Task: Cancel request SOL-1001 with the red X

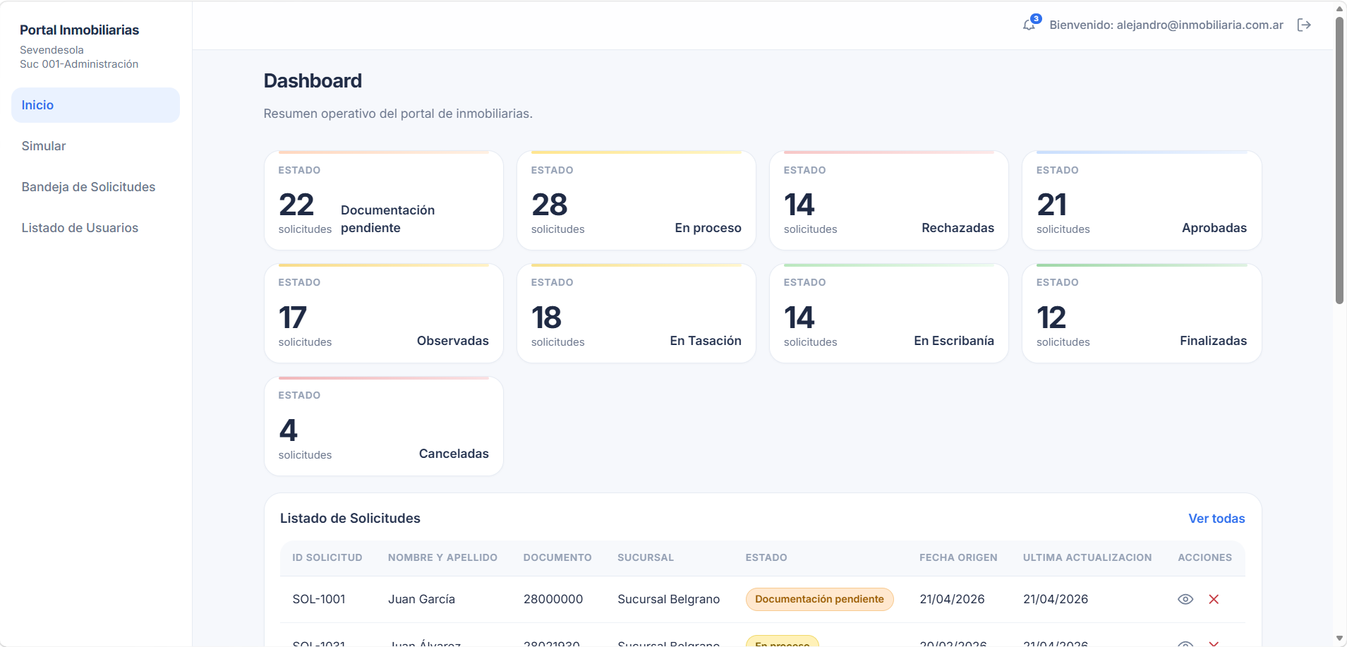Action: pyautogui.click(x=1214, y=598)
